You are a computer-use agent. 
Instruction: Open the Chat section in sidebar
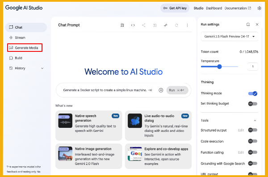(26, 27)
